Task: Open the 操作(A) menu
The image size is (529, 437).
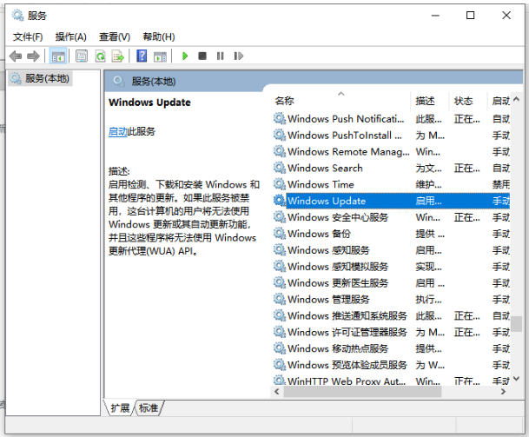Action: click(70, 36)
